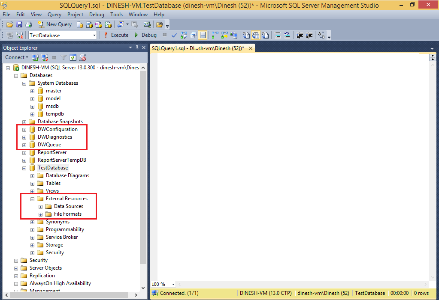Viewport: 439px width, 300px height.
Task: Collapse the External Resources folder
Action: coord(32,198)
